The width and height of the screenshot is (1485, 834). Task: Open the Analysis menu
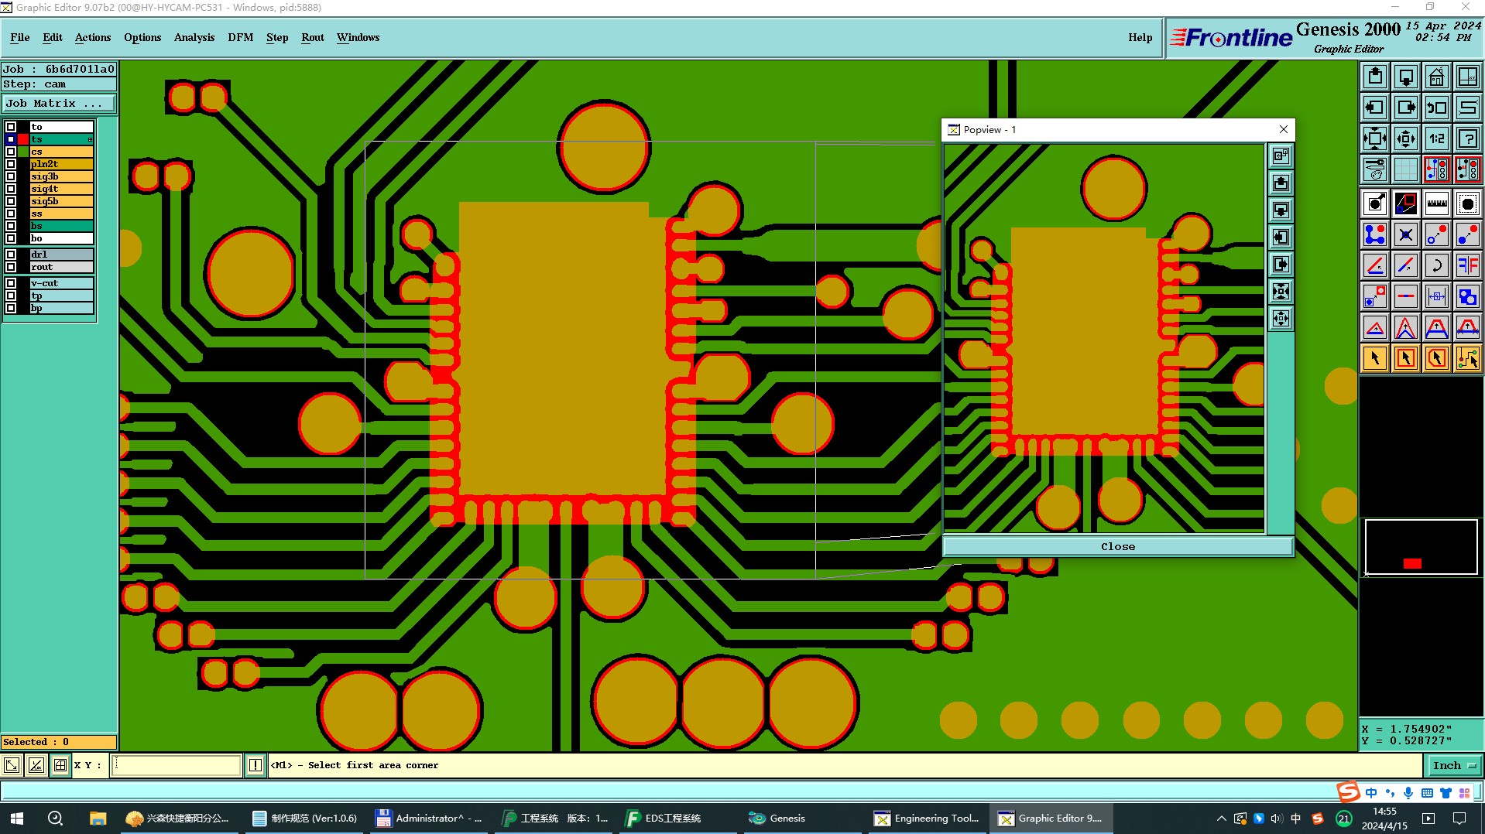tap(194, 37)
